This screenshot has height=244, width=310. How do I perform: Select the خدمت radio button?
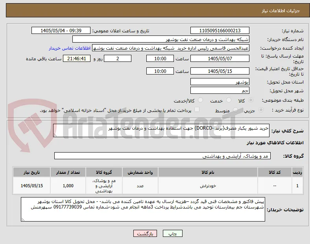(x=229, y=100)
